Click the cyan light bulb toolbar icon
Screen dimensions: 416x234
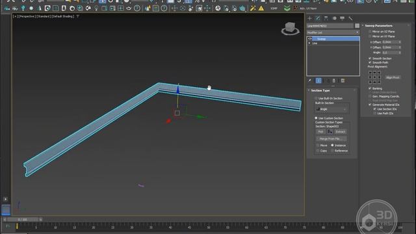pyautogui.click(x=23, y=8)
